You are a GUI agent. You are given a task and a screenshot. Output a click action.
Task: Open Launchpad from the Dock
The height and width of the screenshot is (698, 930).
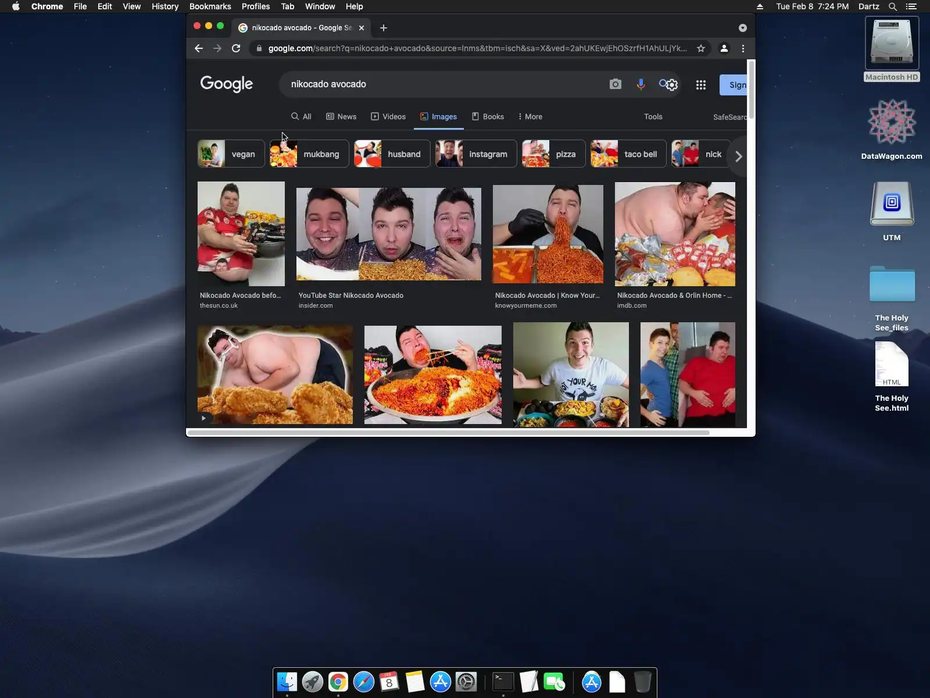pyautogui.click(x=313, y=682)
